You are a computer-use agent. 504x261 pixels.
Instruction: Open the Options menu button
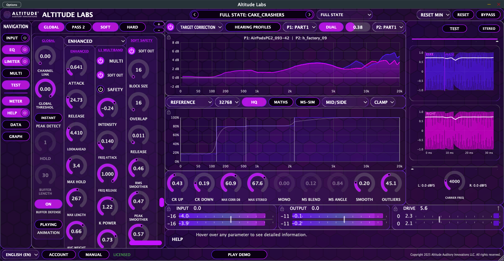pyautogui.click(x=12, y=5)
